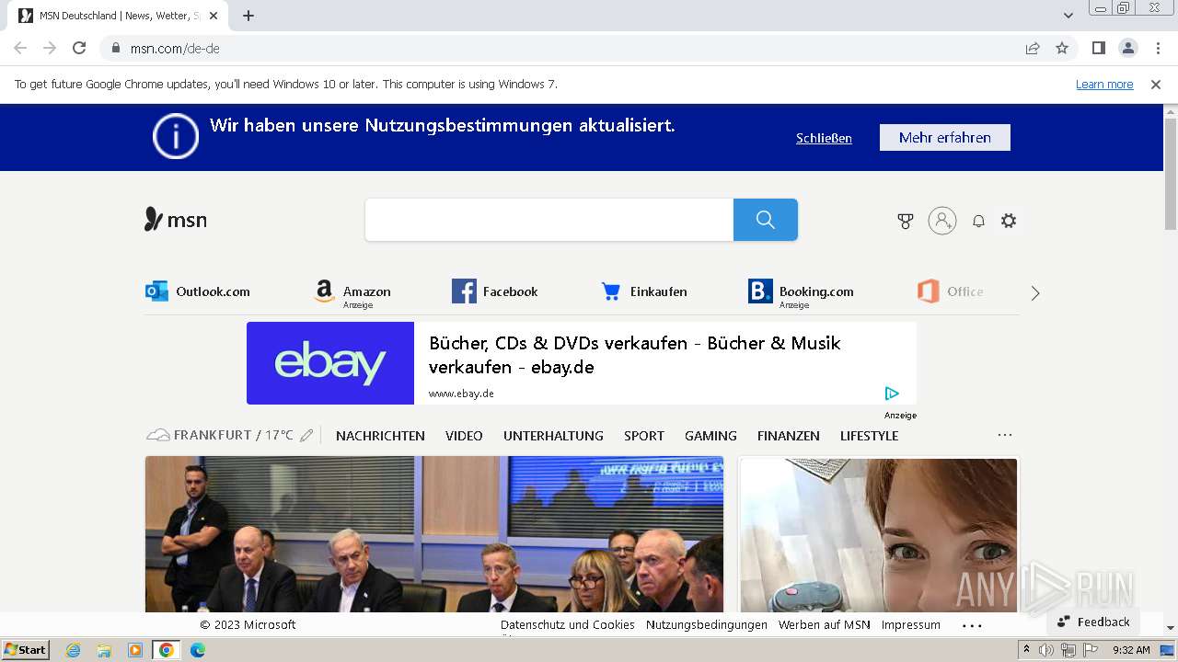Open the ebay ad banner
The width and height of the screenshot is (1178, 662).
pyautogui.click(x=582, y=363)
